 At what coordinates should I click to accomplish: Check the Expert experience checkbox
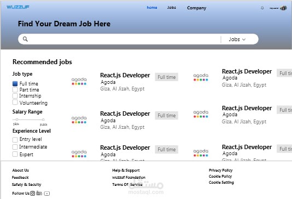[15, 155]
